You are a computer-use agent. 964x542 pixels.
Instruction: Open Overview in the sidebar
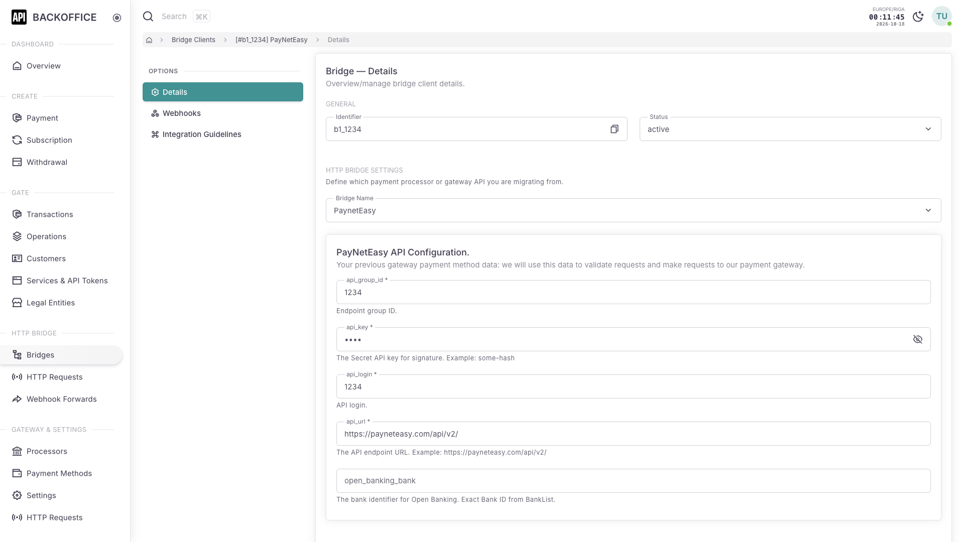tap(61, 66)
